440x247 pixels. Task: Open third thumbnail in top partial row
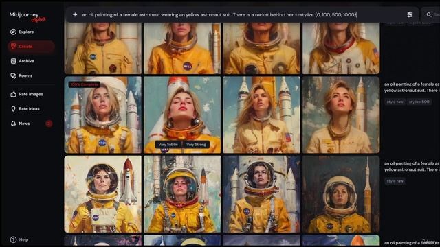pos(261,48)
